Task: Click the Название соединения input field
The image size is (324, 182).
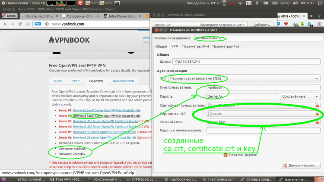Action: click(259, 38)
